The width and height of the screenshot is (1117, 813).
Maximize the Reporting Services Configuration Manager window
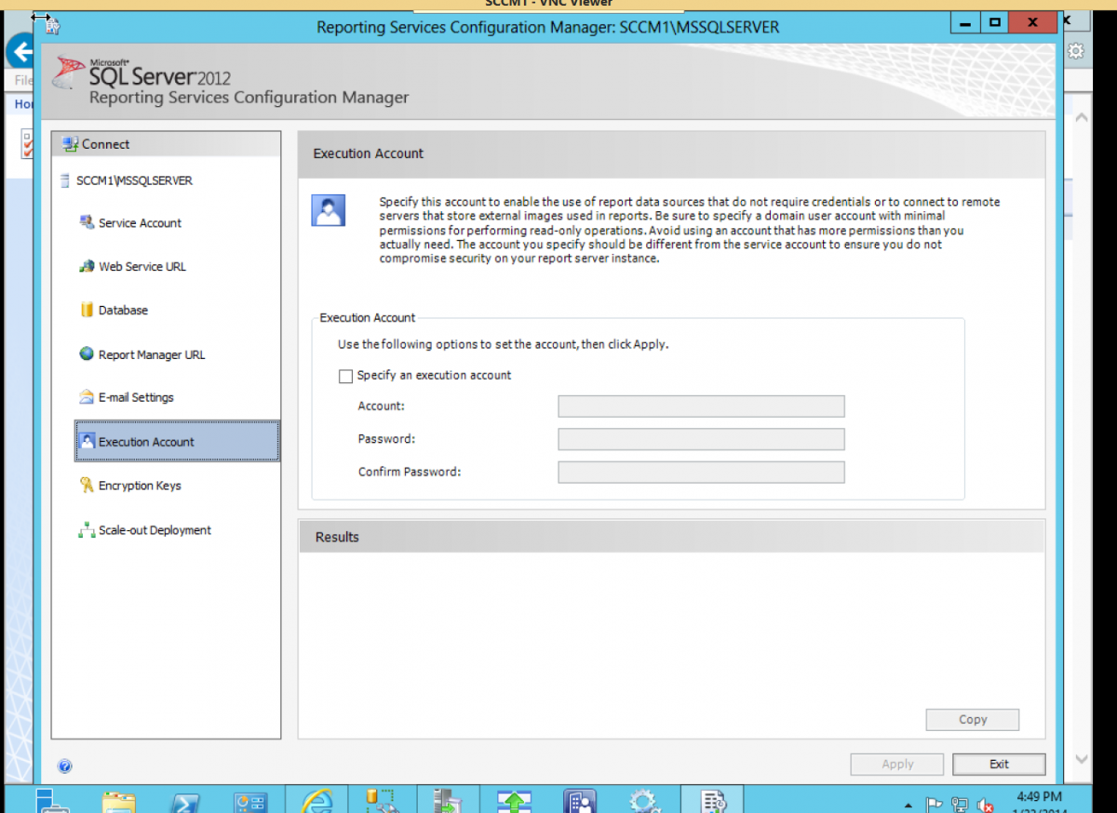(x=994, y=21)
